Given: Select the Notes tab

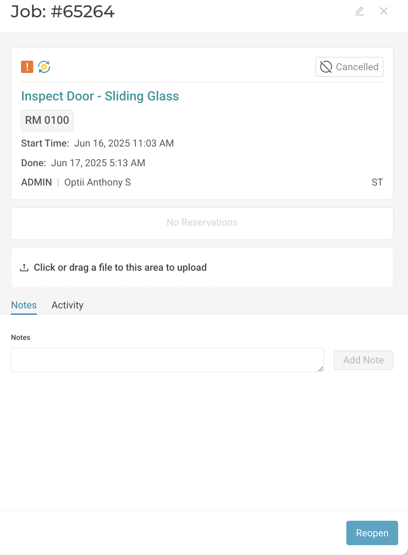Looking at the screenshot, I should [x=24, y=305].
